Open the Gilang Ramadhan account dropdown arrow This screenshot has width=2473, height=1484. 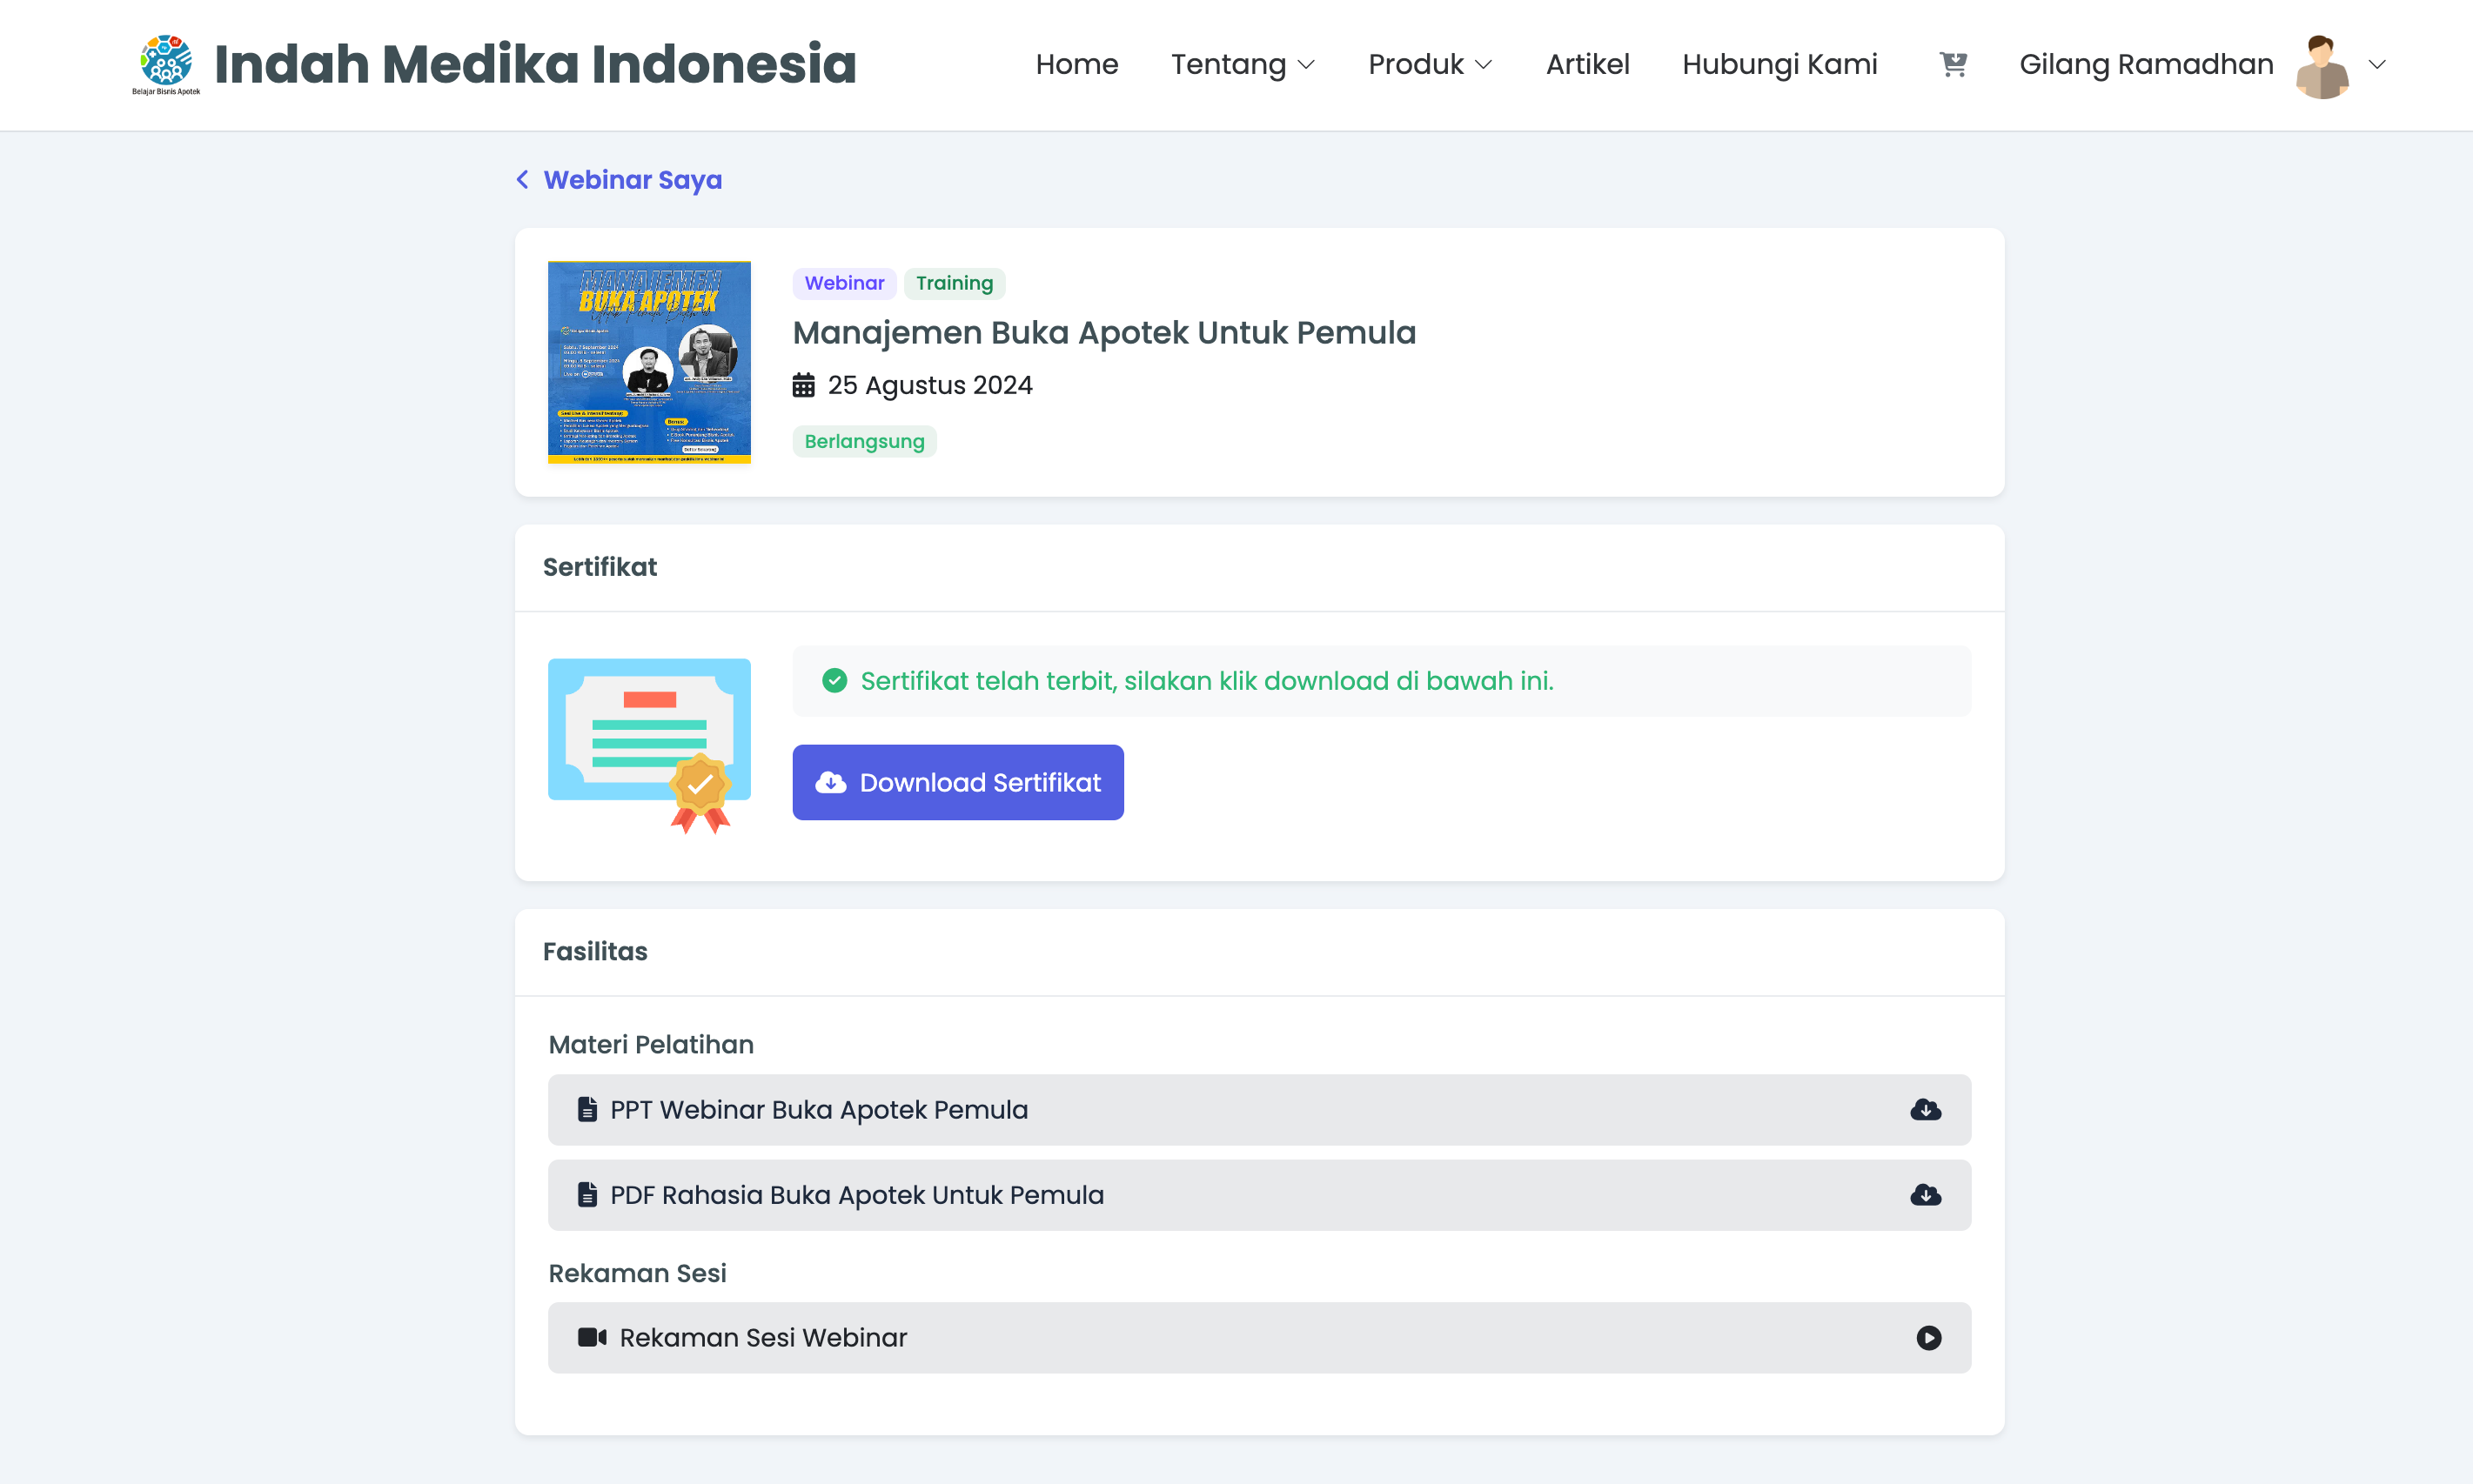click(2377, 64)
